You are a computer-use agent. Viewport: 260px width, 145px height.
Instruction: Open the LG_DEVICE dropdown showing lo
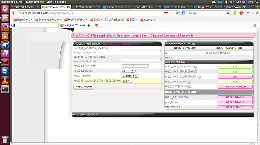(128, 71)
